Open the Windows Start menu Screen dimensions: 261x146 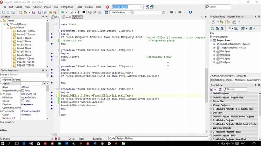click(x=3, y=144)
